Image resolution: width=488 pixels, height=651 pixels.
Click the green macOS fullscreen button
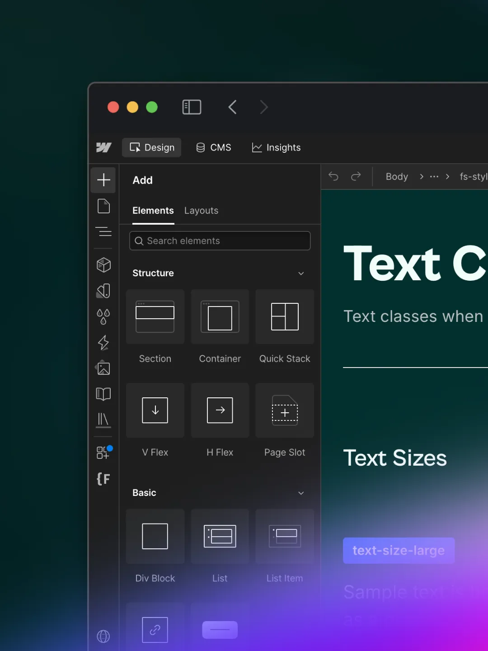click(x=152, y=107)
